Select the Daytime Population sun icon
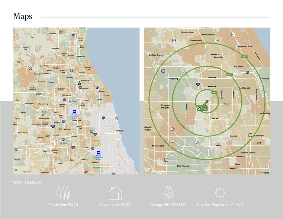The image size is (283, 219). [x=220, y=193]
